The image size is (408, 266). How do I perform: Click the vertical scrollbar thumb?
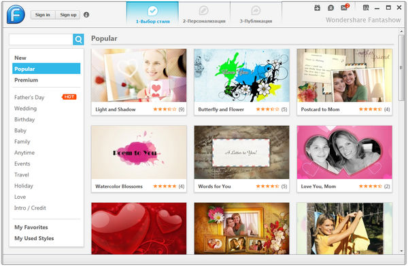click(401, 68)
